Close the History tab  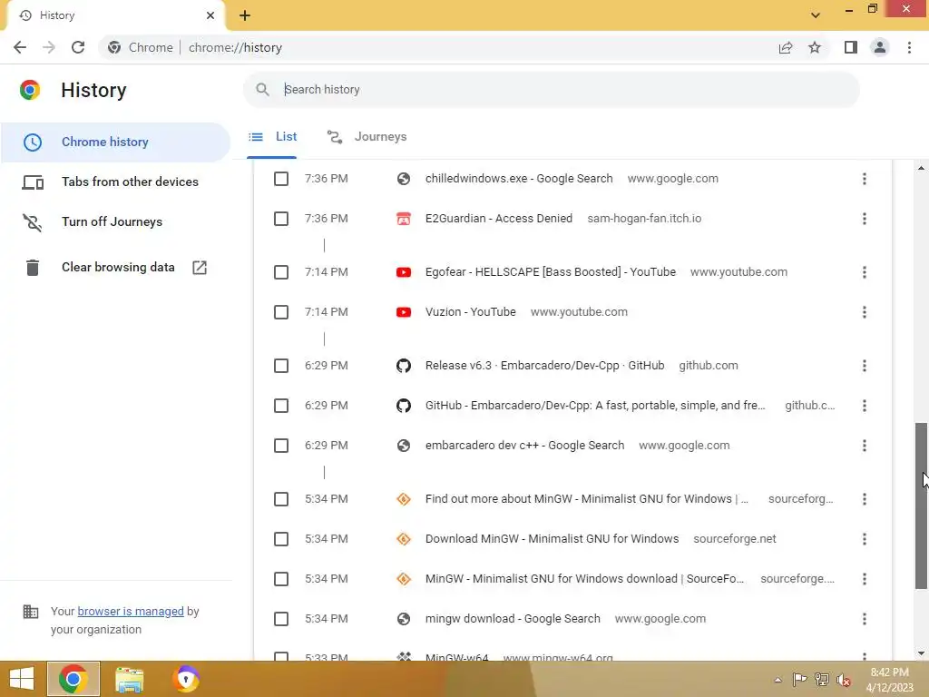(210, 15)
